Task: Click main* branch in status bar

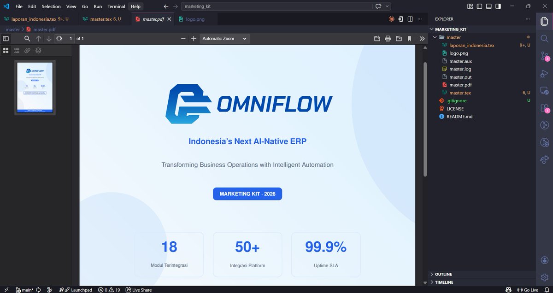Action: tap(24, 290)
